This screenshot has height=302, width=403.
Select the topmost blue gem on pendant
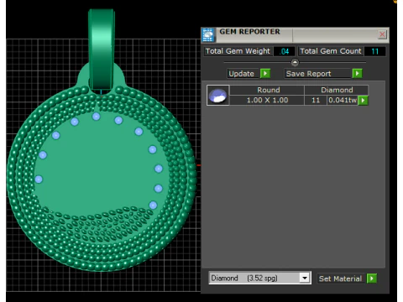point(96,117)
